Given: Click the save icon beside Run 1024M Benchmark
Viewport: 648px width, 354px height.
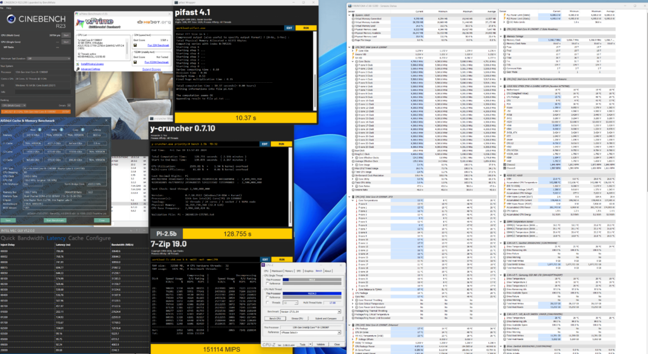Looking at the screenshot, I should point(135,63).
